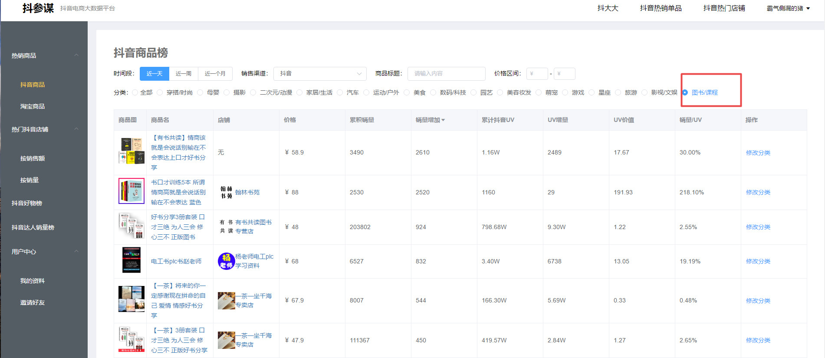
Task: Open the 销售渠道 抖音 dropdown
Action: tap(320, 74)
